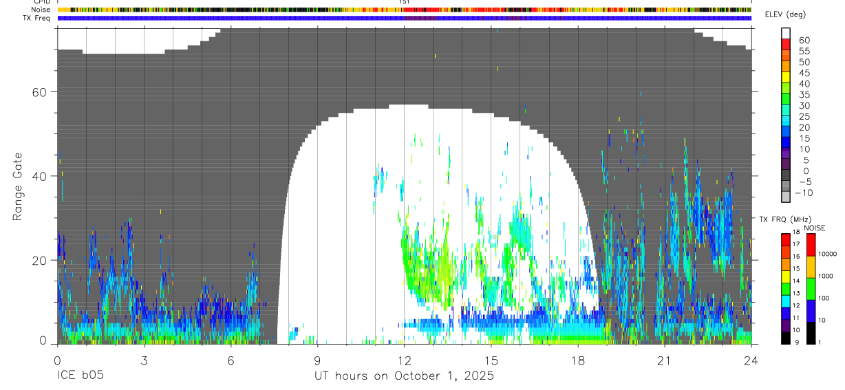Click '-5' on the elevation legend
The image size is (845, 390).
pos(806,182)
